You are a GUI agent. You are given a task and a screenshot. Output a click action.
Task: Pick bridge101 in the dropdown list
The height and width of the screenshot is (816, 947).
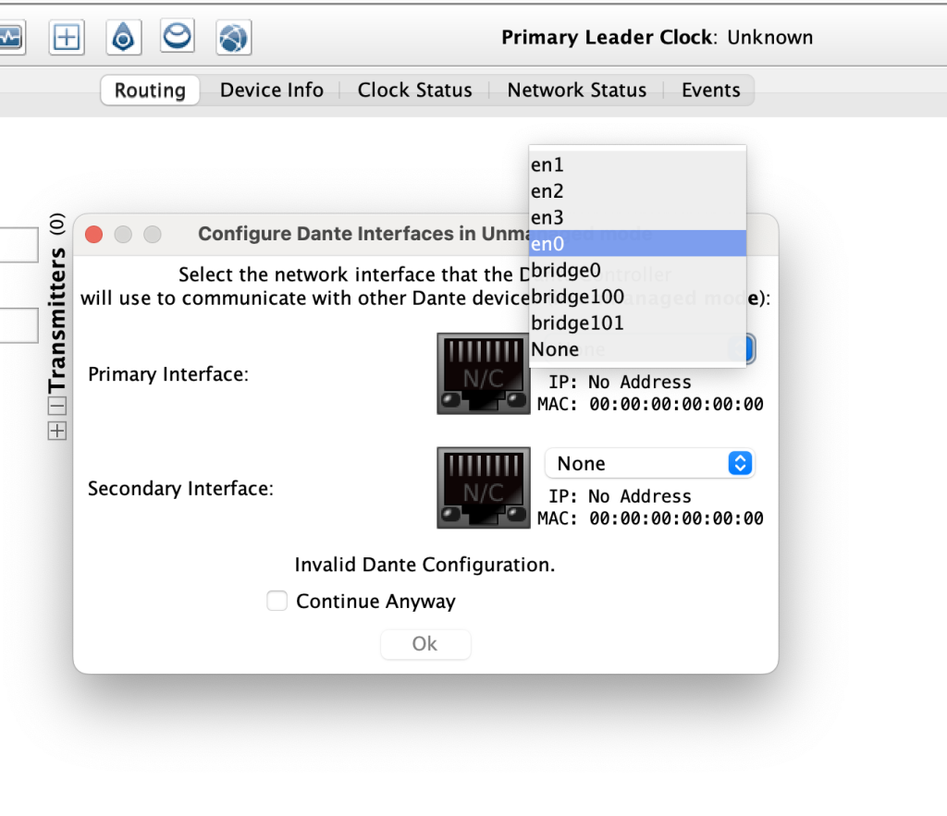pos(637,323)
